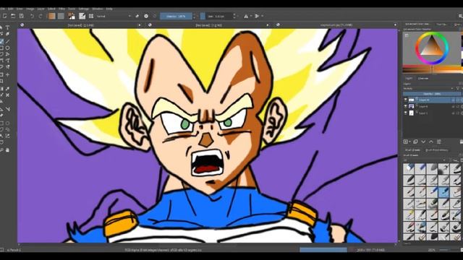Click the foreground/background color selector
The height and width of the screenshot is (260, 463).
coord(72,16)
